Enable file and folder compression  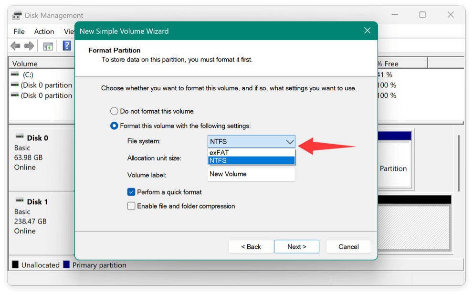[131, 206]
